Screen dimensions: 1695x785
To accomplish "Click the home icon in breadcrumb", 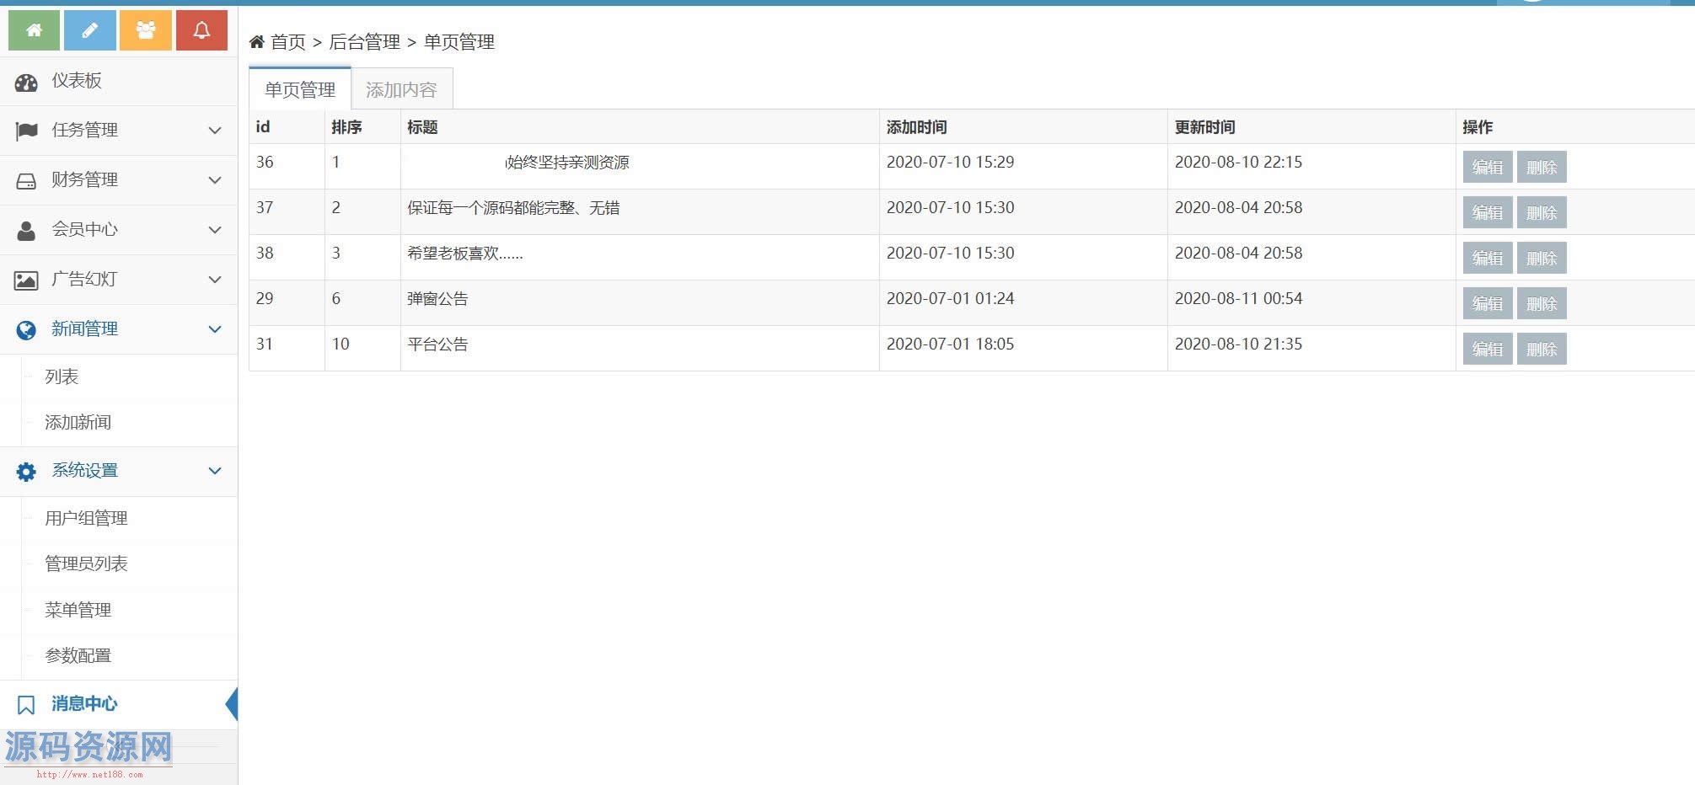I will point(257,42).
